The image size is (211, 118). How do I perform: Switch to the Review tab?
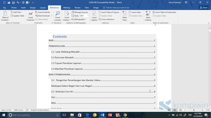click(78, 8)
